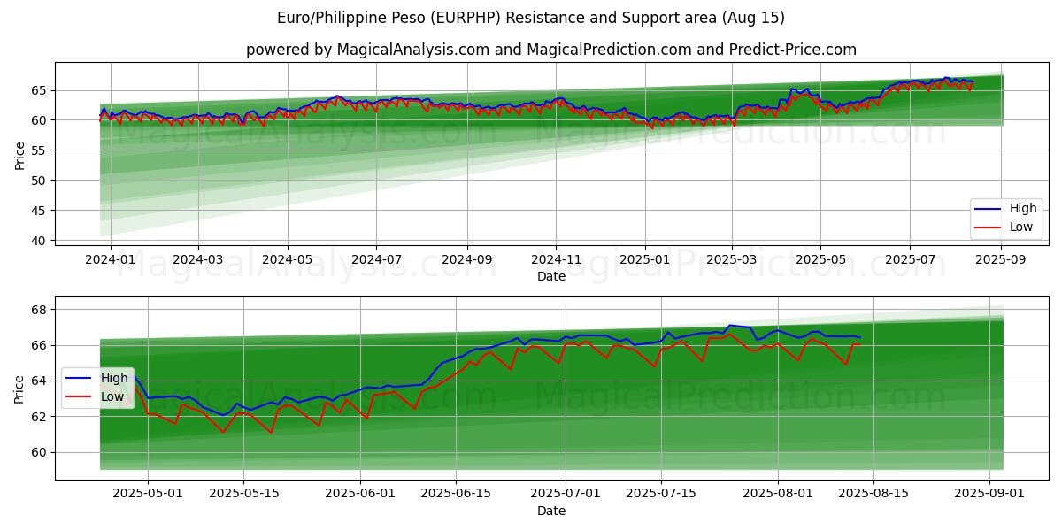This screenshot has height=531, width=1062.
Task: Click the '2025-09-01' label in bottom chart
Action: (990, 494)
